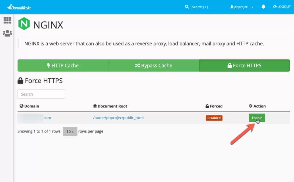Image resolution: width=294 pixels, height=182 pixels.
Task: Open the phprojec account dropdown arrow
Action: pyautogui.click(x=252, y=7)
